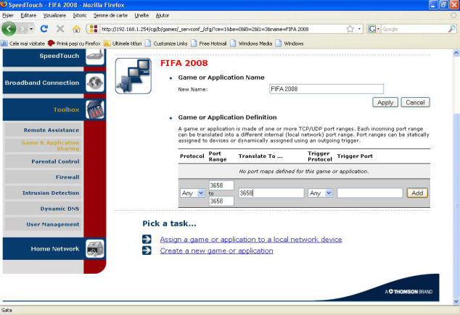The width and height of the screenshot is (460, 315).
Task: Open the Windows bookmark
Action: (289, 43)
